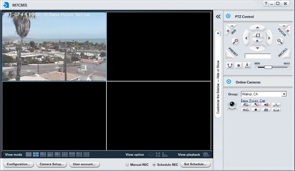Toggle the IO alarm button
Image resolution: width=295 pixels, height=171 pixels.
[246, 110]
